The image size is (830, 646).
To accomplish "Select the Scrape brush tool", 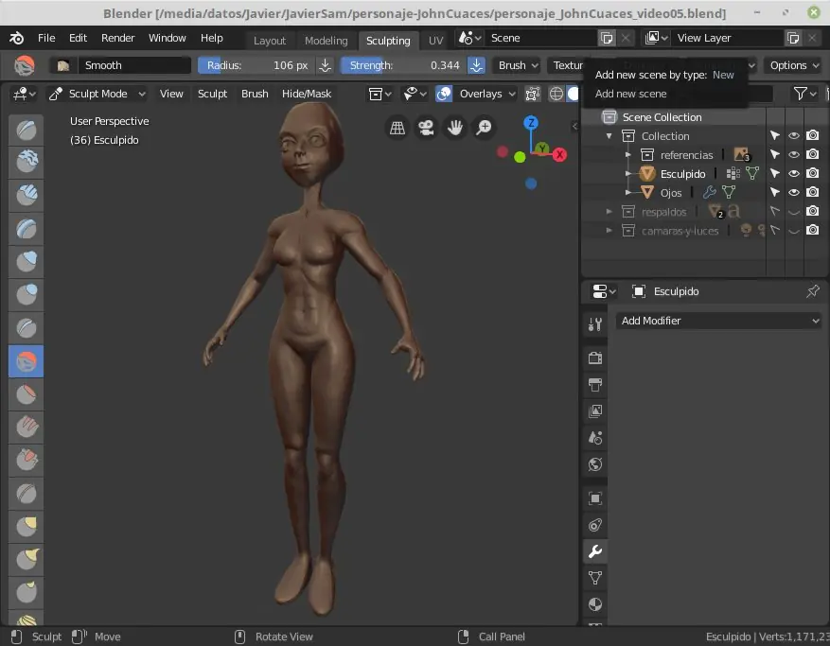I will coord(26,461).
